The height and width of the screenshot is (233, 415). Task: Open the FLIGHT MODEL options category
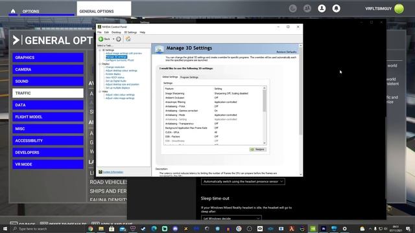point(48,117)
